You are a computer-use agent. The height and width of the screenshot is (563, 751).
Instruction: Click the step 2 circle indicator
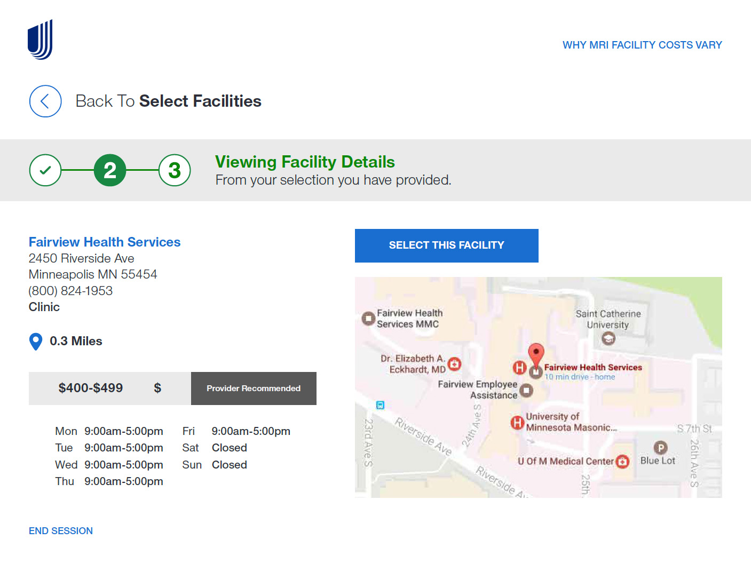click(110, 170)
